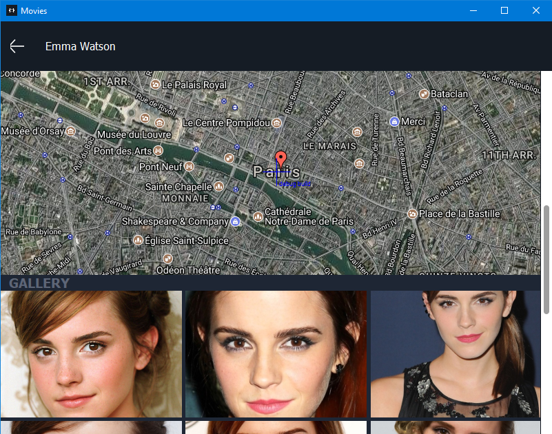This screenshot has height=434, width=552.
Task: Click the vertical scrollbar thumb
Action: pos(546,260)
